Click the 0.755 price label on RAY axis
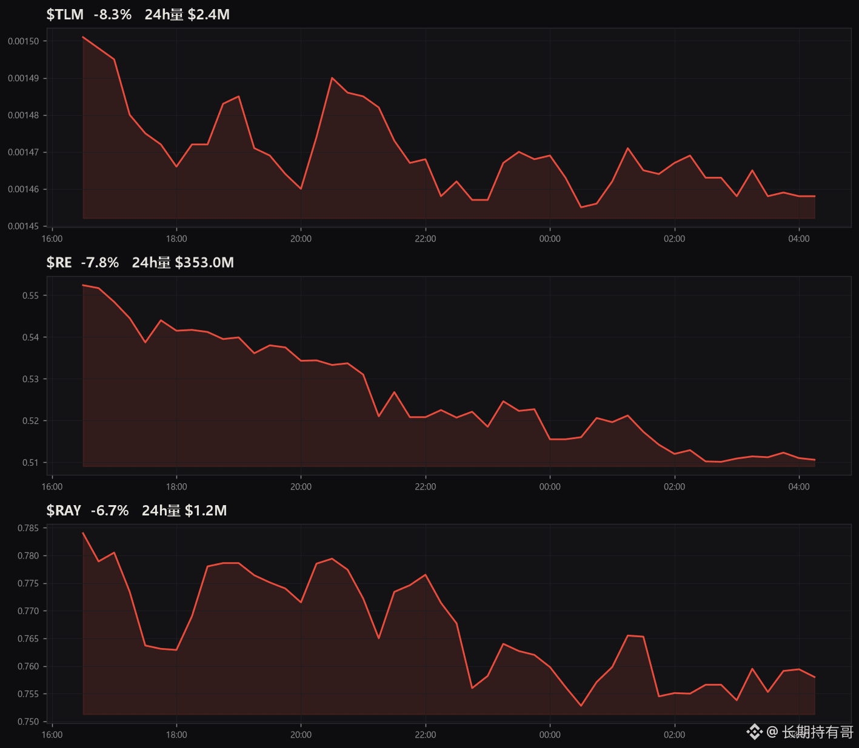This screenshot has width=859, height=748. pos(28,694)
